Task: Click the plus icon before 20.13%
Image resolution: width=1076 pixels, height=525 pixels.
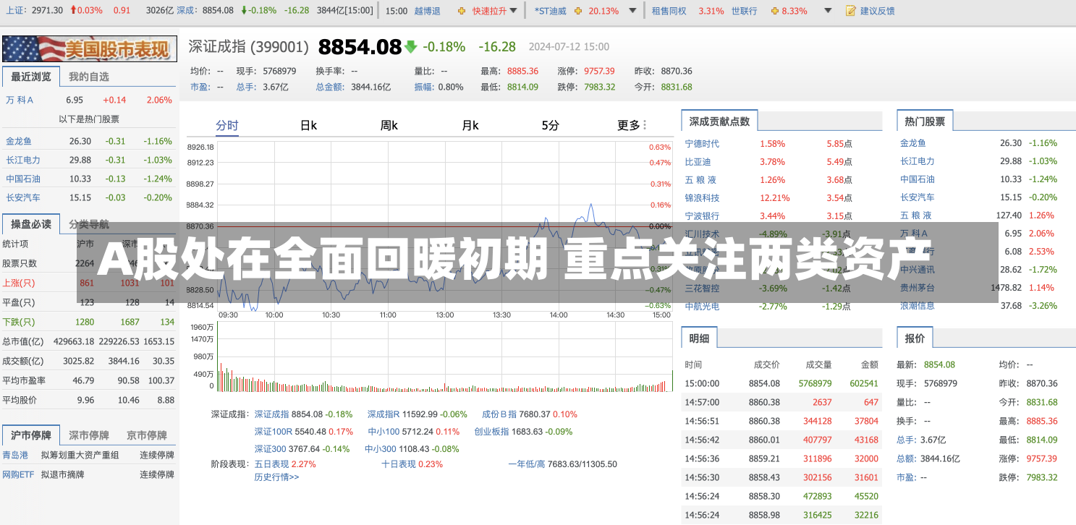Action: tap(580, 11)
